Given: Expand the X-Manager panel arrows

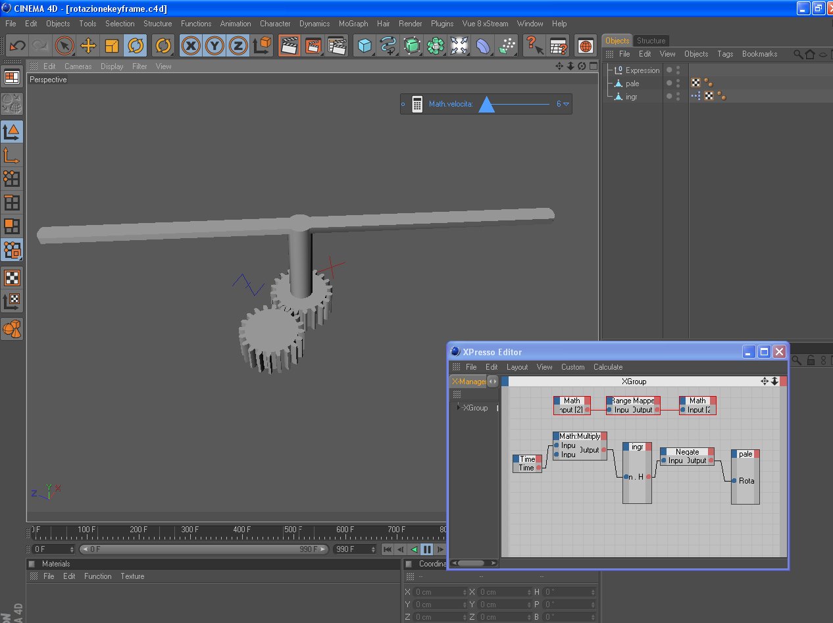Looking at the screenshot, I should (492, 382).
